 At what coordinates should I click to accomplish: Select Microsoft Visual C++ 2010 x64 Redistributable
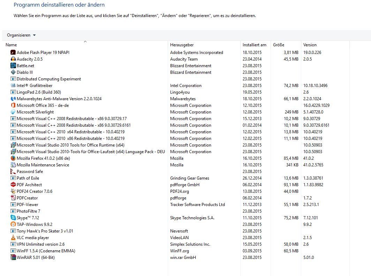coord(70,132)
